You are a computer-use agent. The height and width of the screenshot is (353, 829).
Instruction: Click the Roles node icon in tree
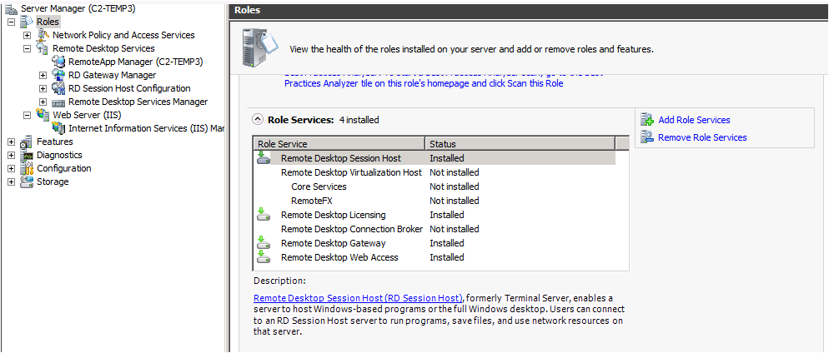tap(27, 22)
